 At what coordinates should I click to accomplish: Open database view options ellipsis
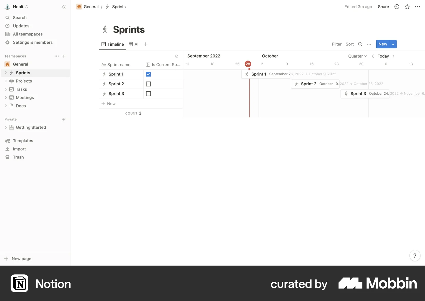369,44
